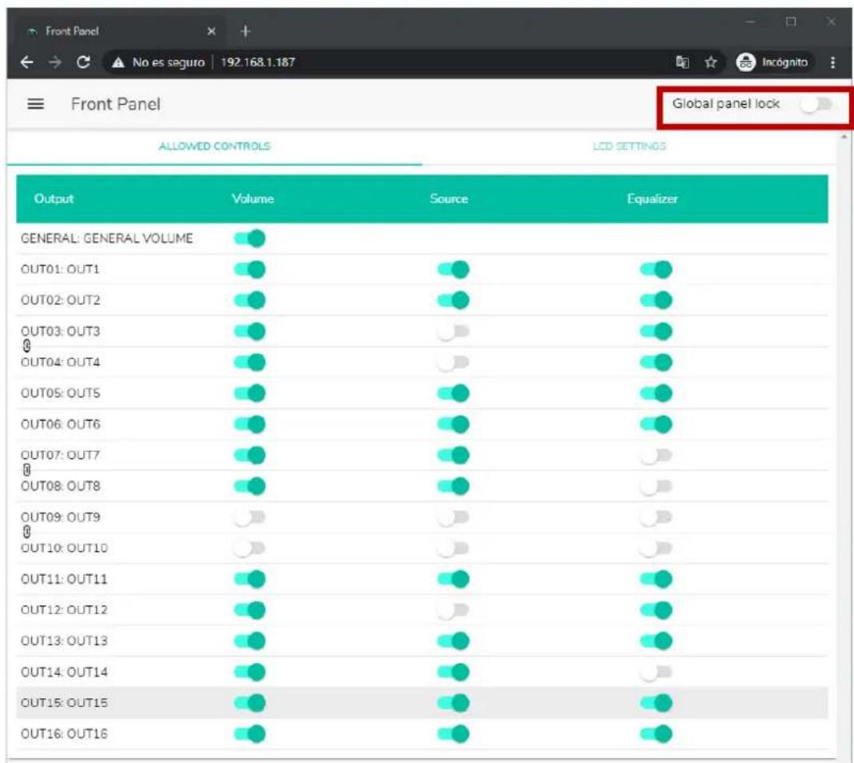This screenshot has height=763, width=854.
Task: Toggle OUT08 Source switch
Action: coord(453,486)
